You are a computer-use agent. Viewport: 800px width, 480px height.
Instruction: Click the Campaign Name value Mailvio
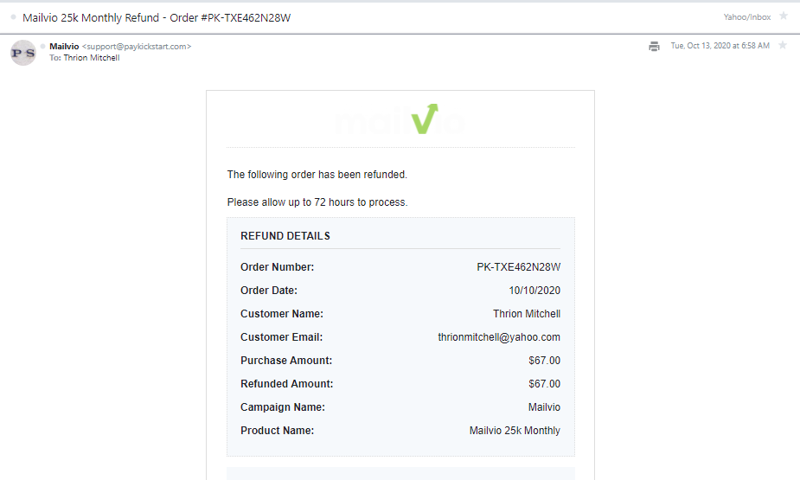[544, 407]
